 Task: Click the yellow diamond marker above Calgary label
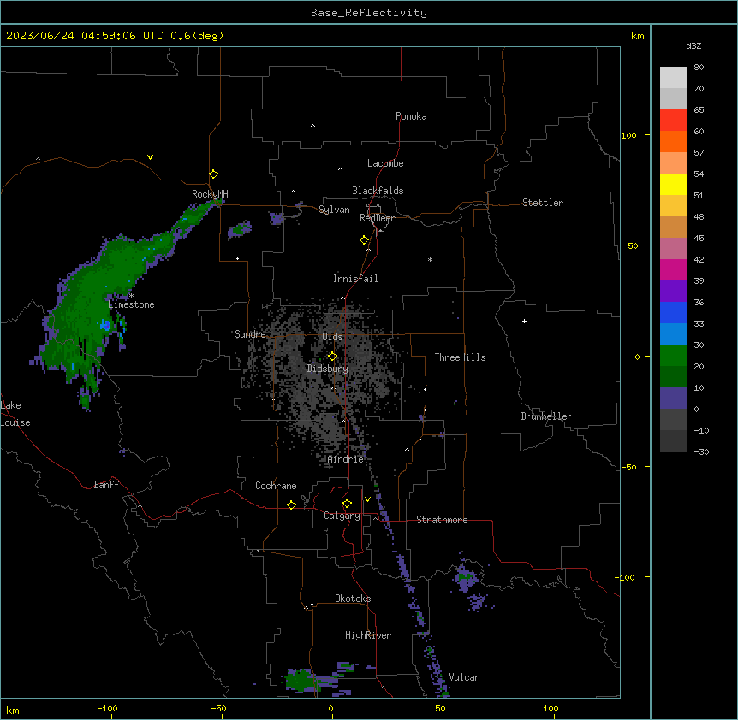coord(347,504)
